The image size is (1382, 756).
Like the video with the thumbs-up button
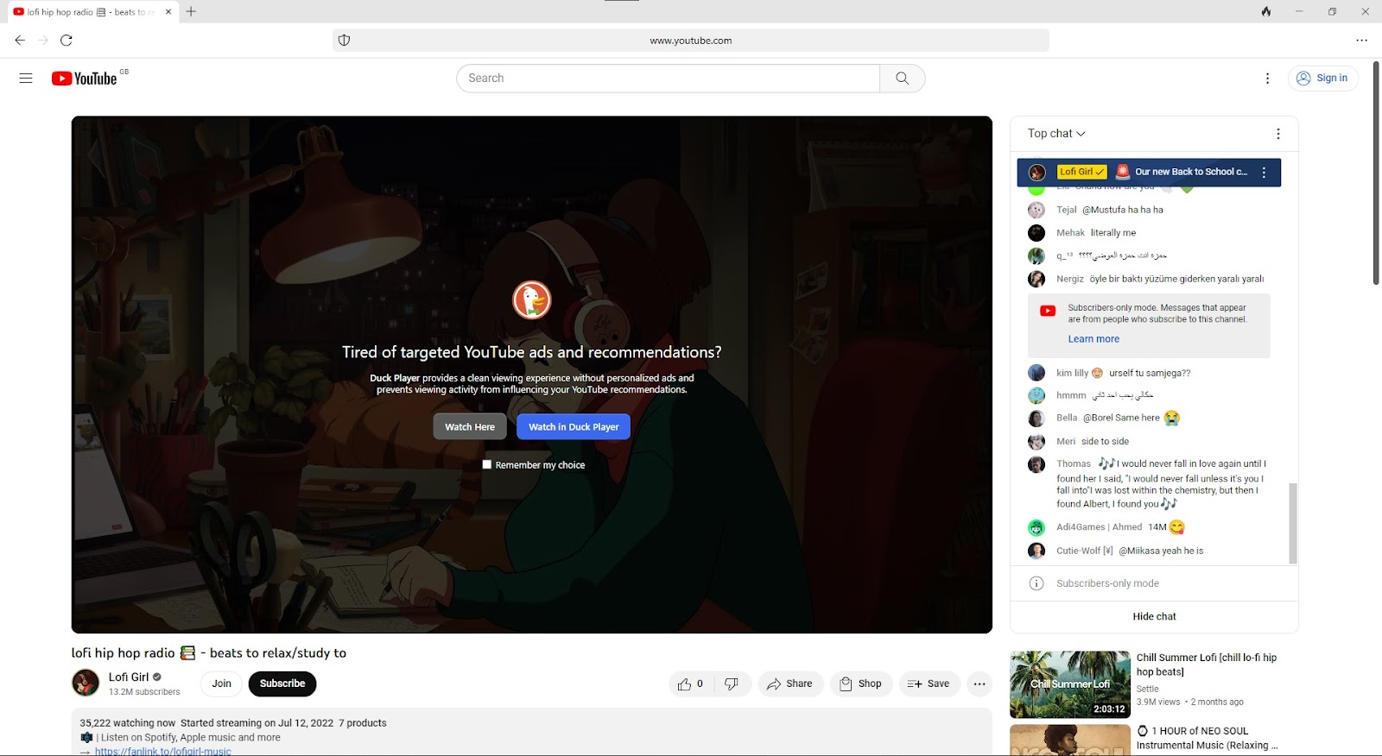click(x=691, y=684)
